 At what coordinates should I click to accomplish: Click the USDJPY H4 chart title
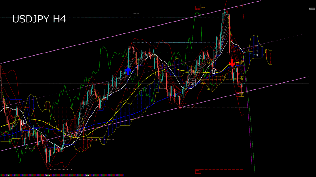pos(39,19)
